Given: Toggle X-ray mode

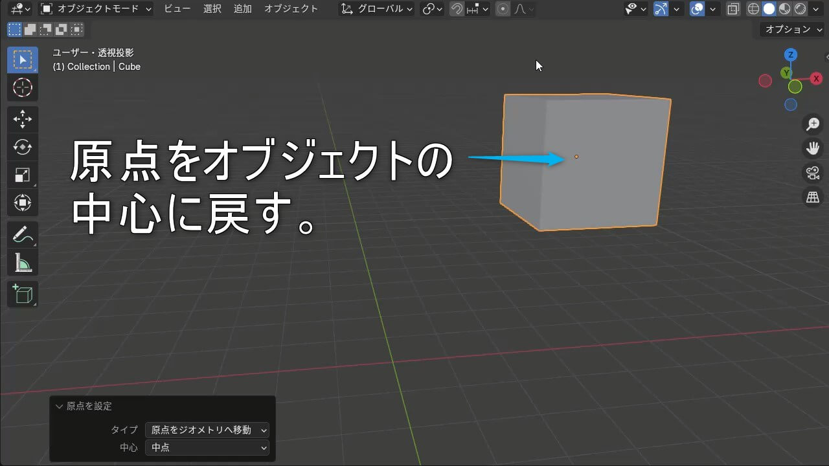Looking at the screenshot, I should point(733,9).
